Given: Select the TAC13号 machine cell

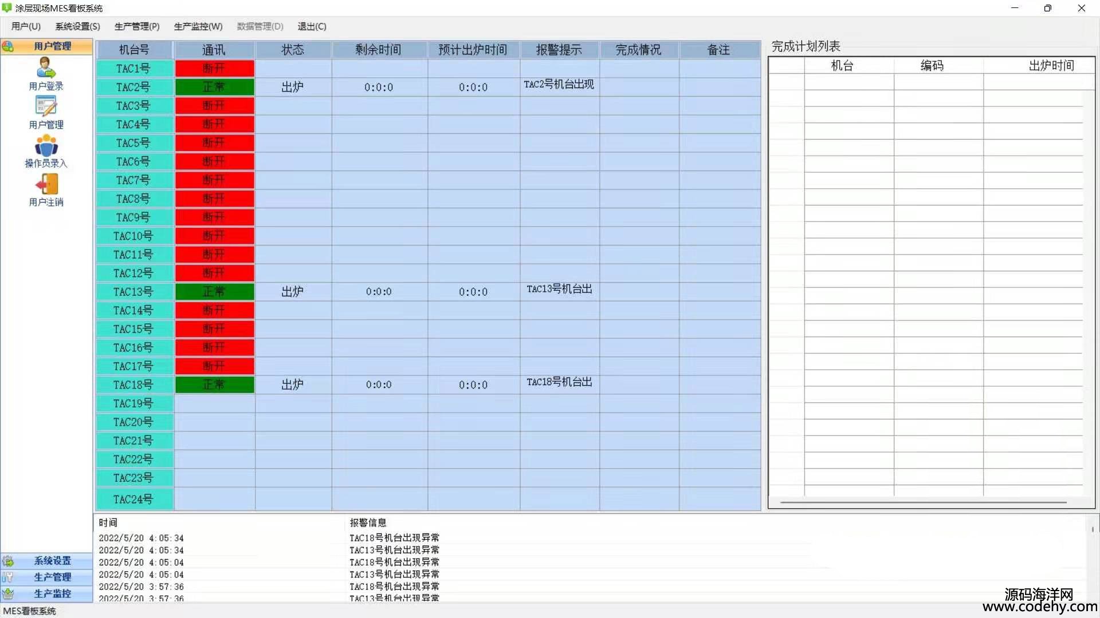Looking at the screenshot, I should click(x=134, y=292).
